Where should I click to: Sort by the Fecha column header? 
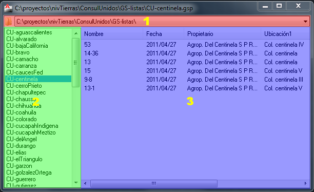163,34
